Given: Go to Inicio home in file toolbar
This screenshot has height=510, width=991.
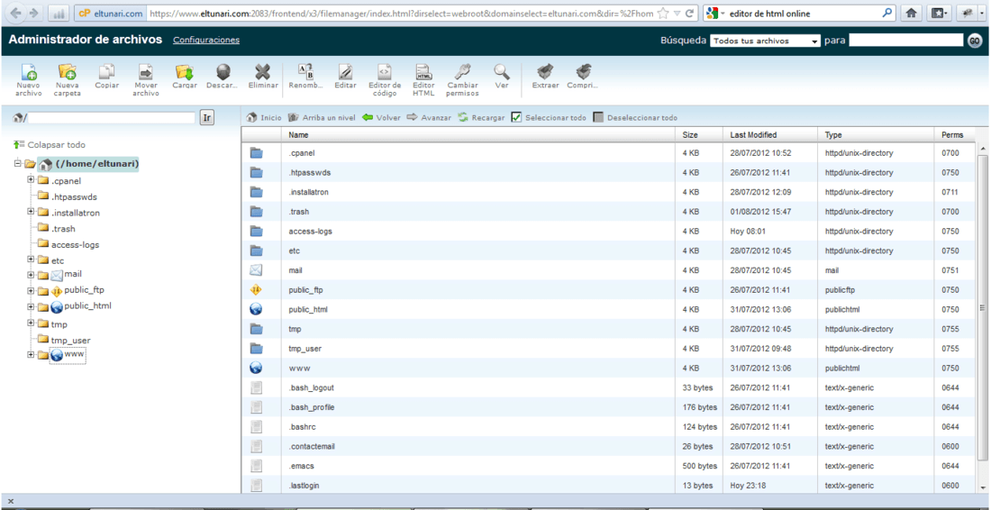Looking at the screenshot, I should point(264,117).
